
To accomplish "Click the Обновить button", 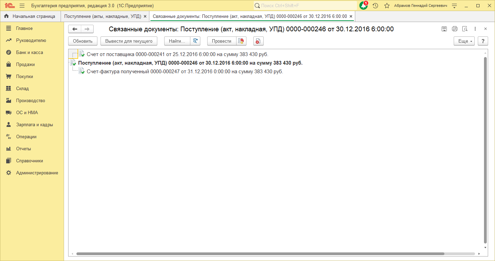I will [83, 41].
